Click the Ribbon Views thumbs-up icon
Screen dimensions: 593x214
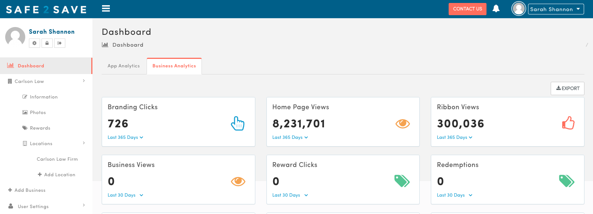(568, 123)
